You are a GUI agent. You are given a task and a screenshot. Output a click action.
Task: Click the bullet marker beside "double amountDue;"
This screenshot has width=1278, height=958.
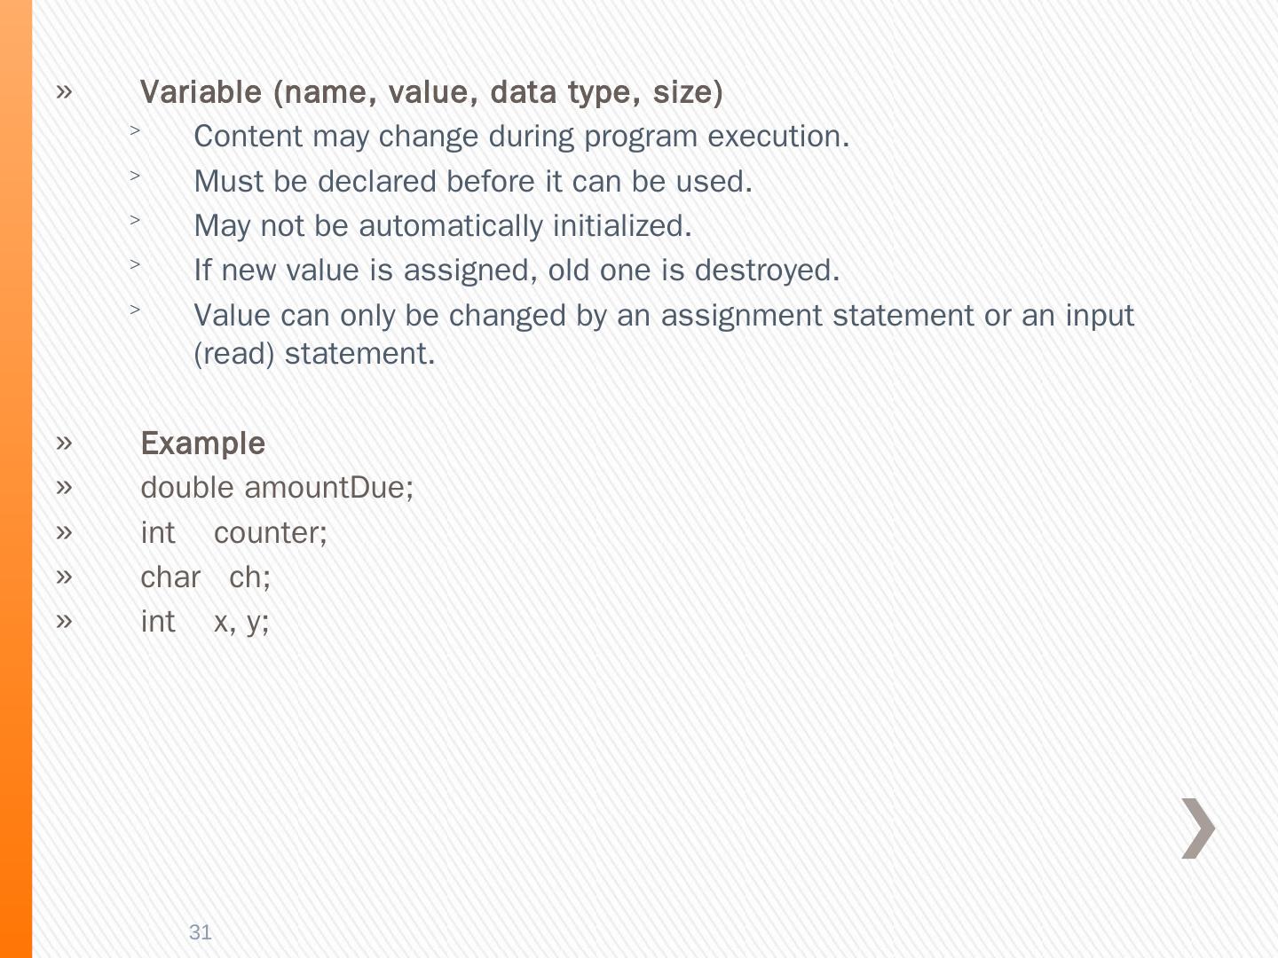coord(64,486)
